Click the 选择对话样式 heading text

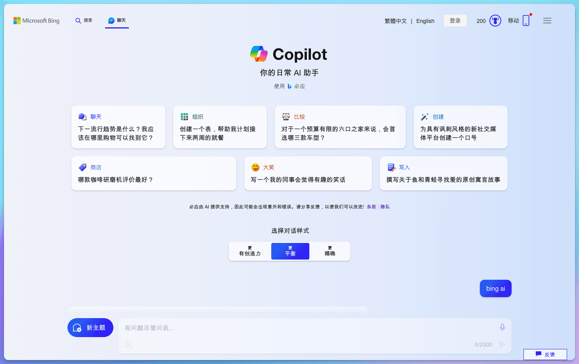point(290,231)
